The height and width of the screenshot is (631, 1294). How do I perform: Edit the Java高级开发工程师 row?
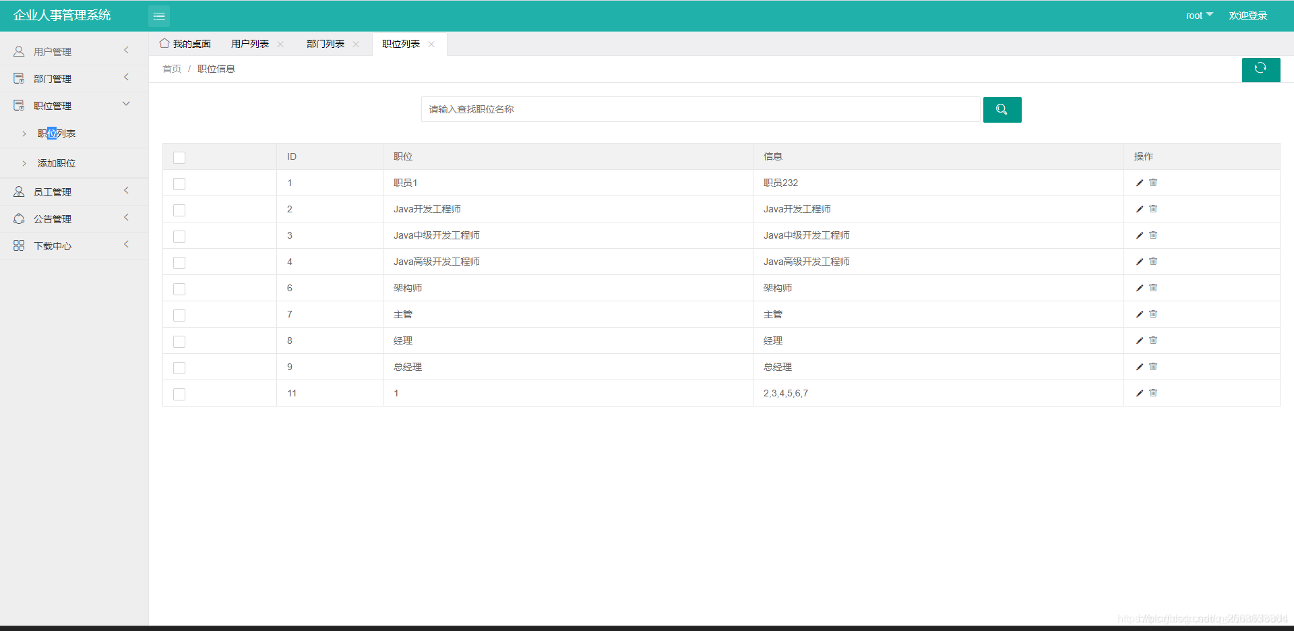click(x=1140, y=262)
